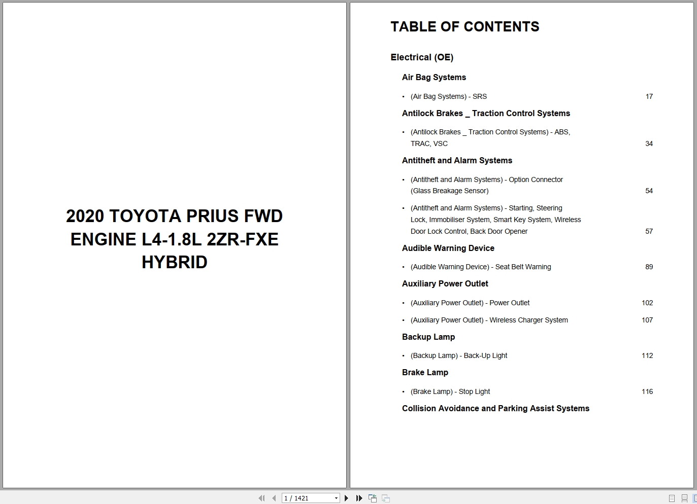This screenshot has width=697, height=504.
Task: Click the TABLE OF CONTENTS title
Action: pos(465,26)
